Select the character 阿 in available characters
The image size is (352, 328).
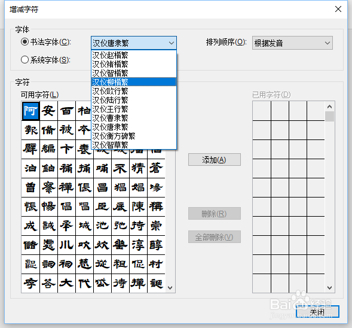(30, 111)
